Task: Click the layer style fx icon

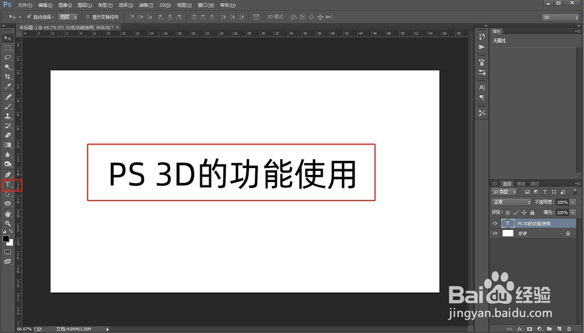Action: [520, 329]
